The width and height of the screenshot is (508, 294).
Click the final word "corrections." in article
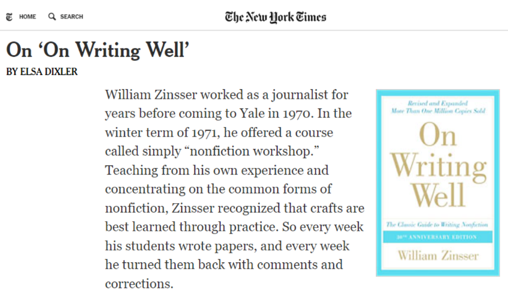(139, 284)
